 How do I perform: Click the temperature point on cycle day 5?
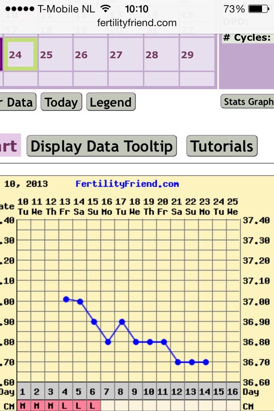(80, 302)
